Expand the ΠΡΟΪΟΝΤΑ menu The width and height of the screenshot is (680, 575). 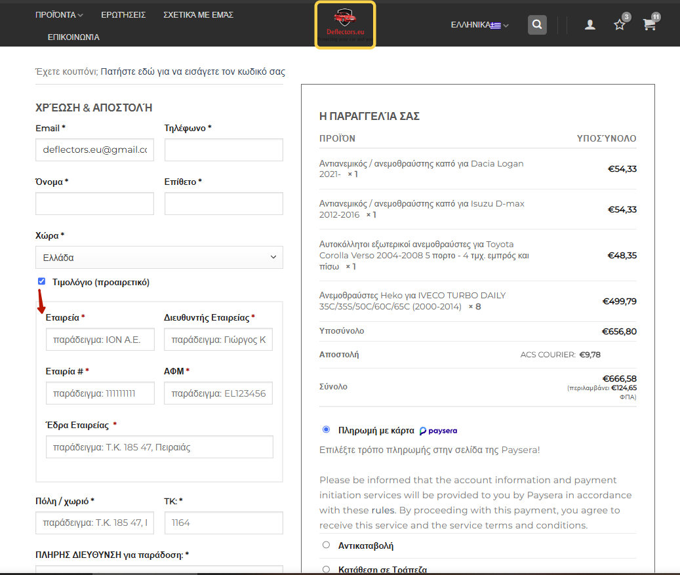pos(59,14)
